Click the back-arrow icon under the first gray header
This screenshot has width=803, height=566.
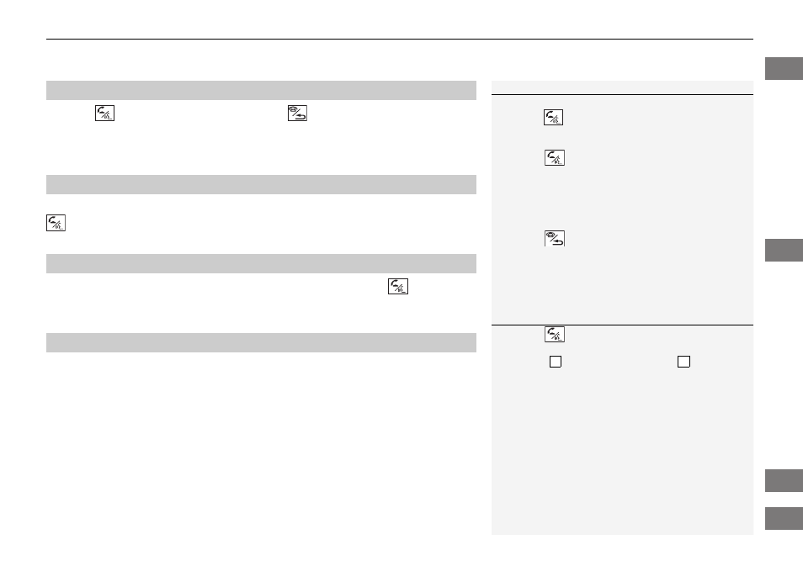[297, 113]
